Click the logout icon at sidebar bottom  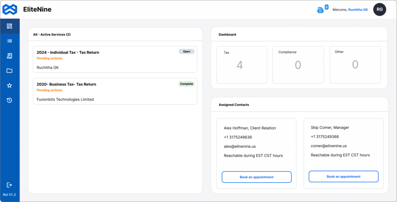coord(10,185)
